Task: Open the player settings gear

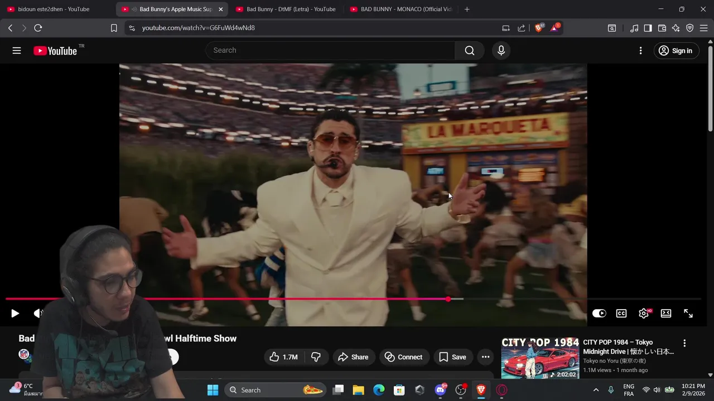Action: [644, 314]
